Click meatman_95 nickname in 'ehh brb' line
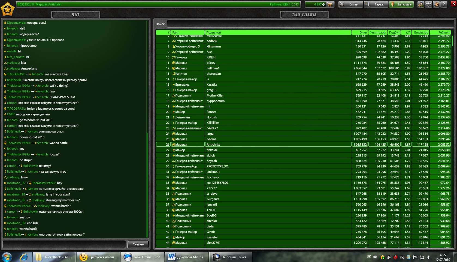Screen dimensions: 457x262 (16, 223)
